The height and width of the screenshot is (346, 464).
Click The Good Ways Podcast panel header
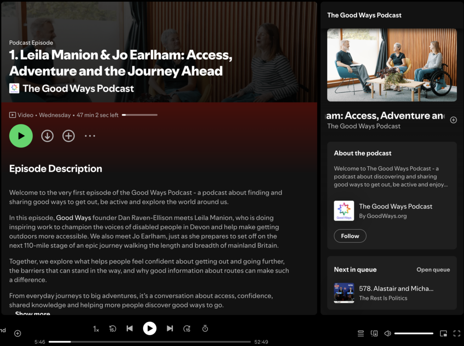pos(364,15)
